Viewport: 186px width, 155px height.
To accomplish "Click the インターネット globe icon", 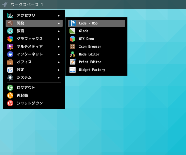I will (10, 54).
